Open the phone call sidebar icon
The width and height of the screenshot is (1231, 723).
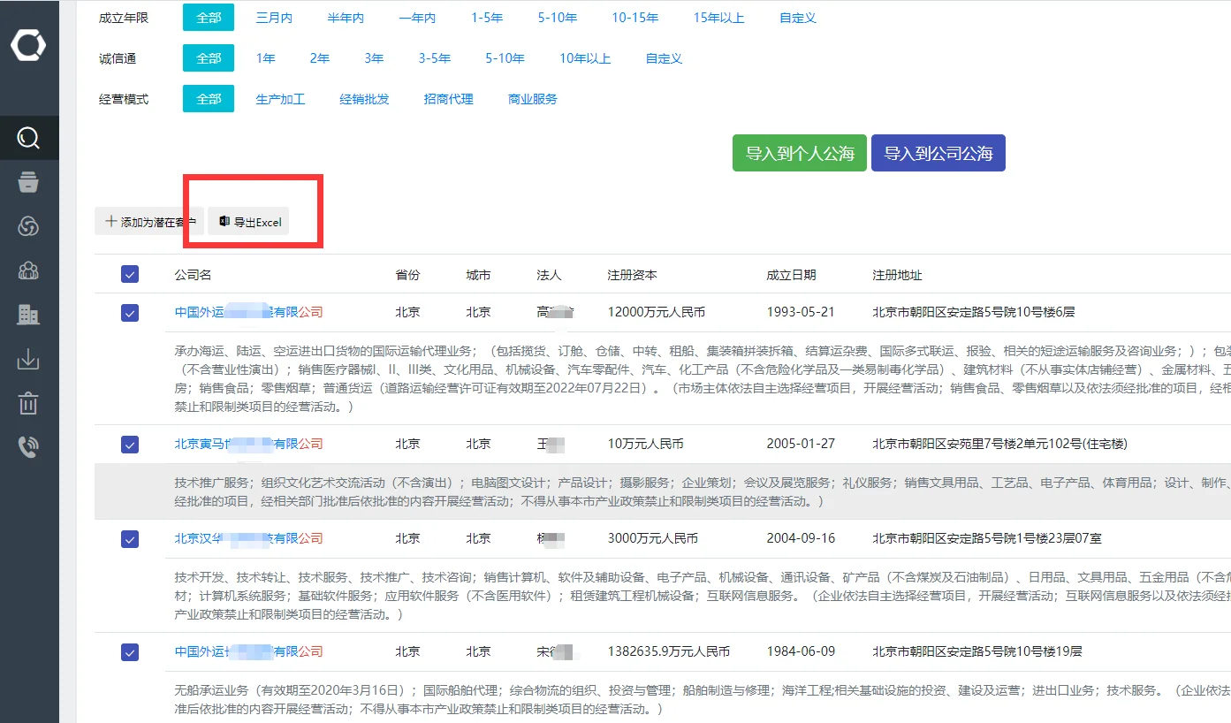[28, 447]
